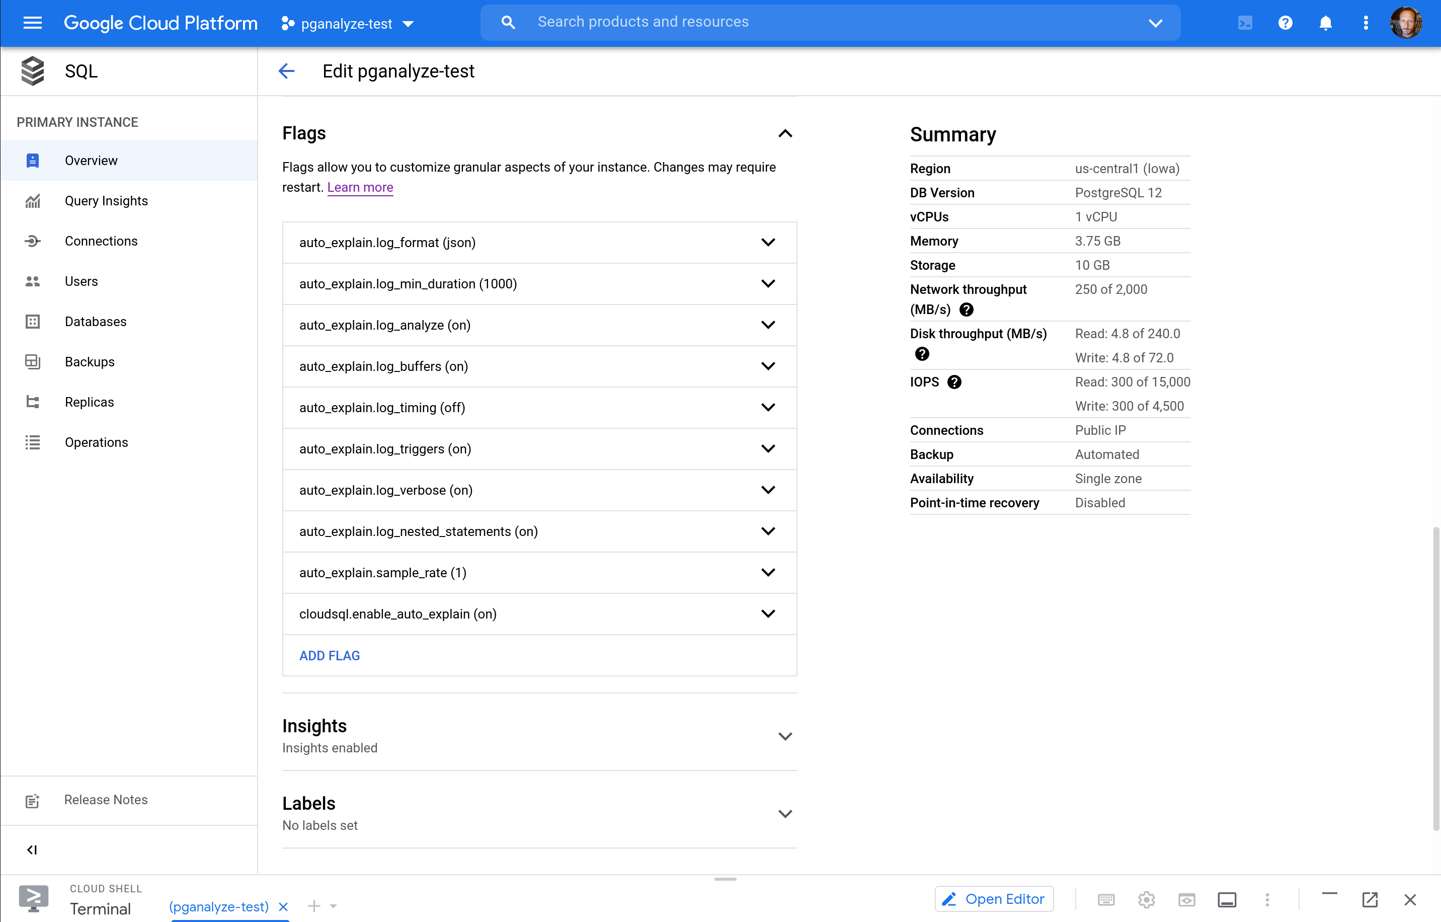Open the Databases page

(129, 322)
